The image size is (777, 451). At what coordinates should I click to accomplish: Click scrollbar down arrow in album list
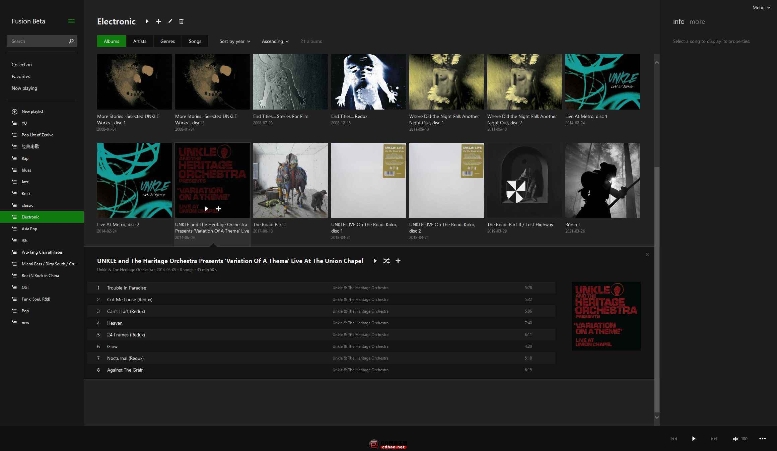point(657,417)
